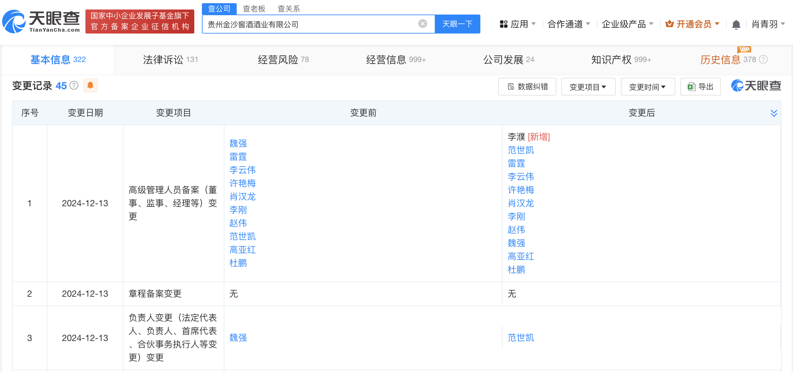Open 杜鹏 link in 变更前 column

(x=238, y=263)
